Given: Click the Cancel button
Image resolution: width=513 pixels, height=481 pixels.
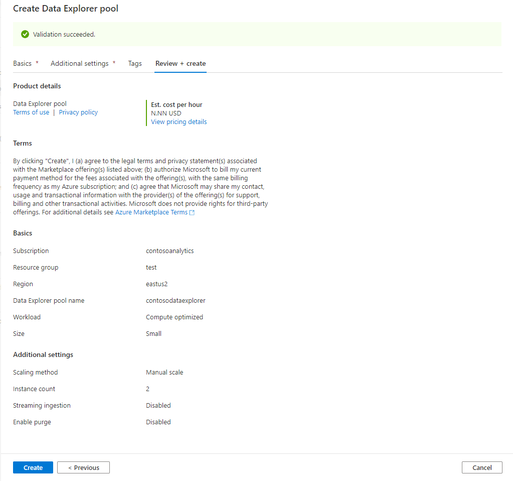Looking at the screenshot, I should [x=481, y=467].
